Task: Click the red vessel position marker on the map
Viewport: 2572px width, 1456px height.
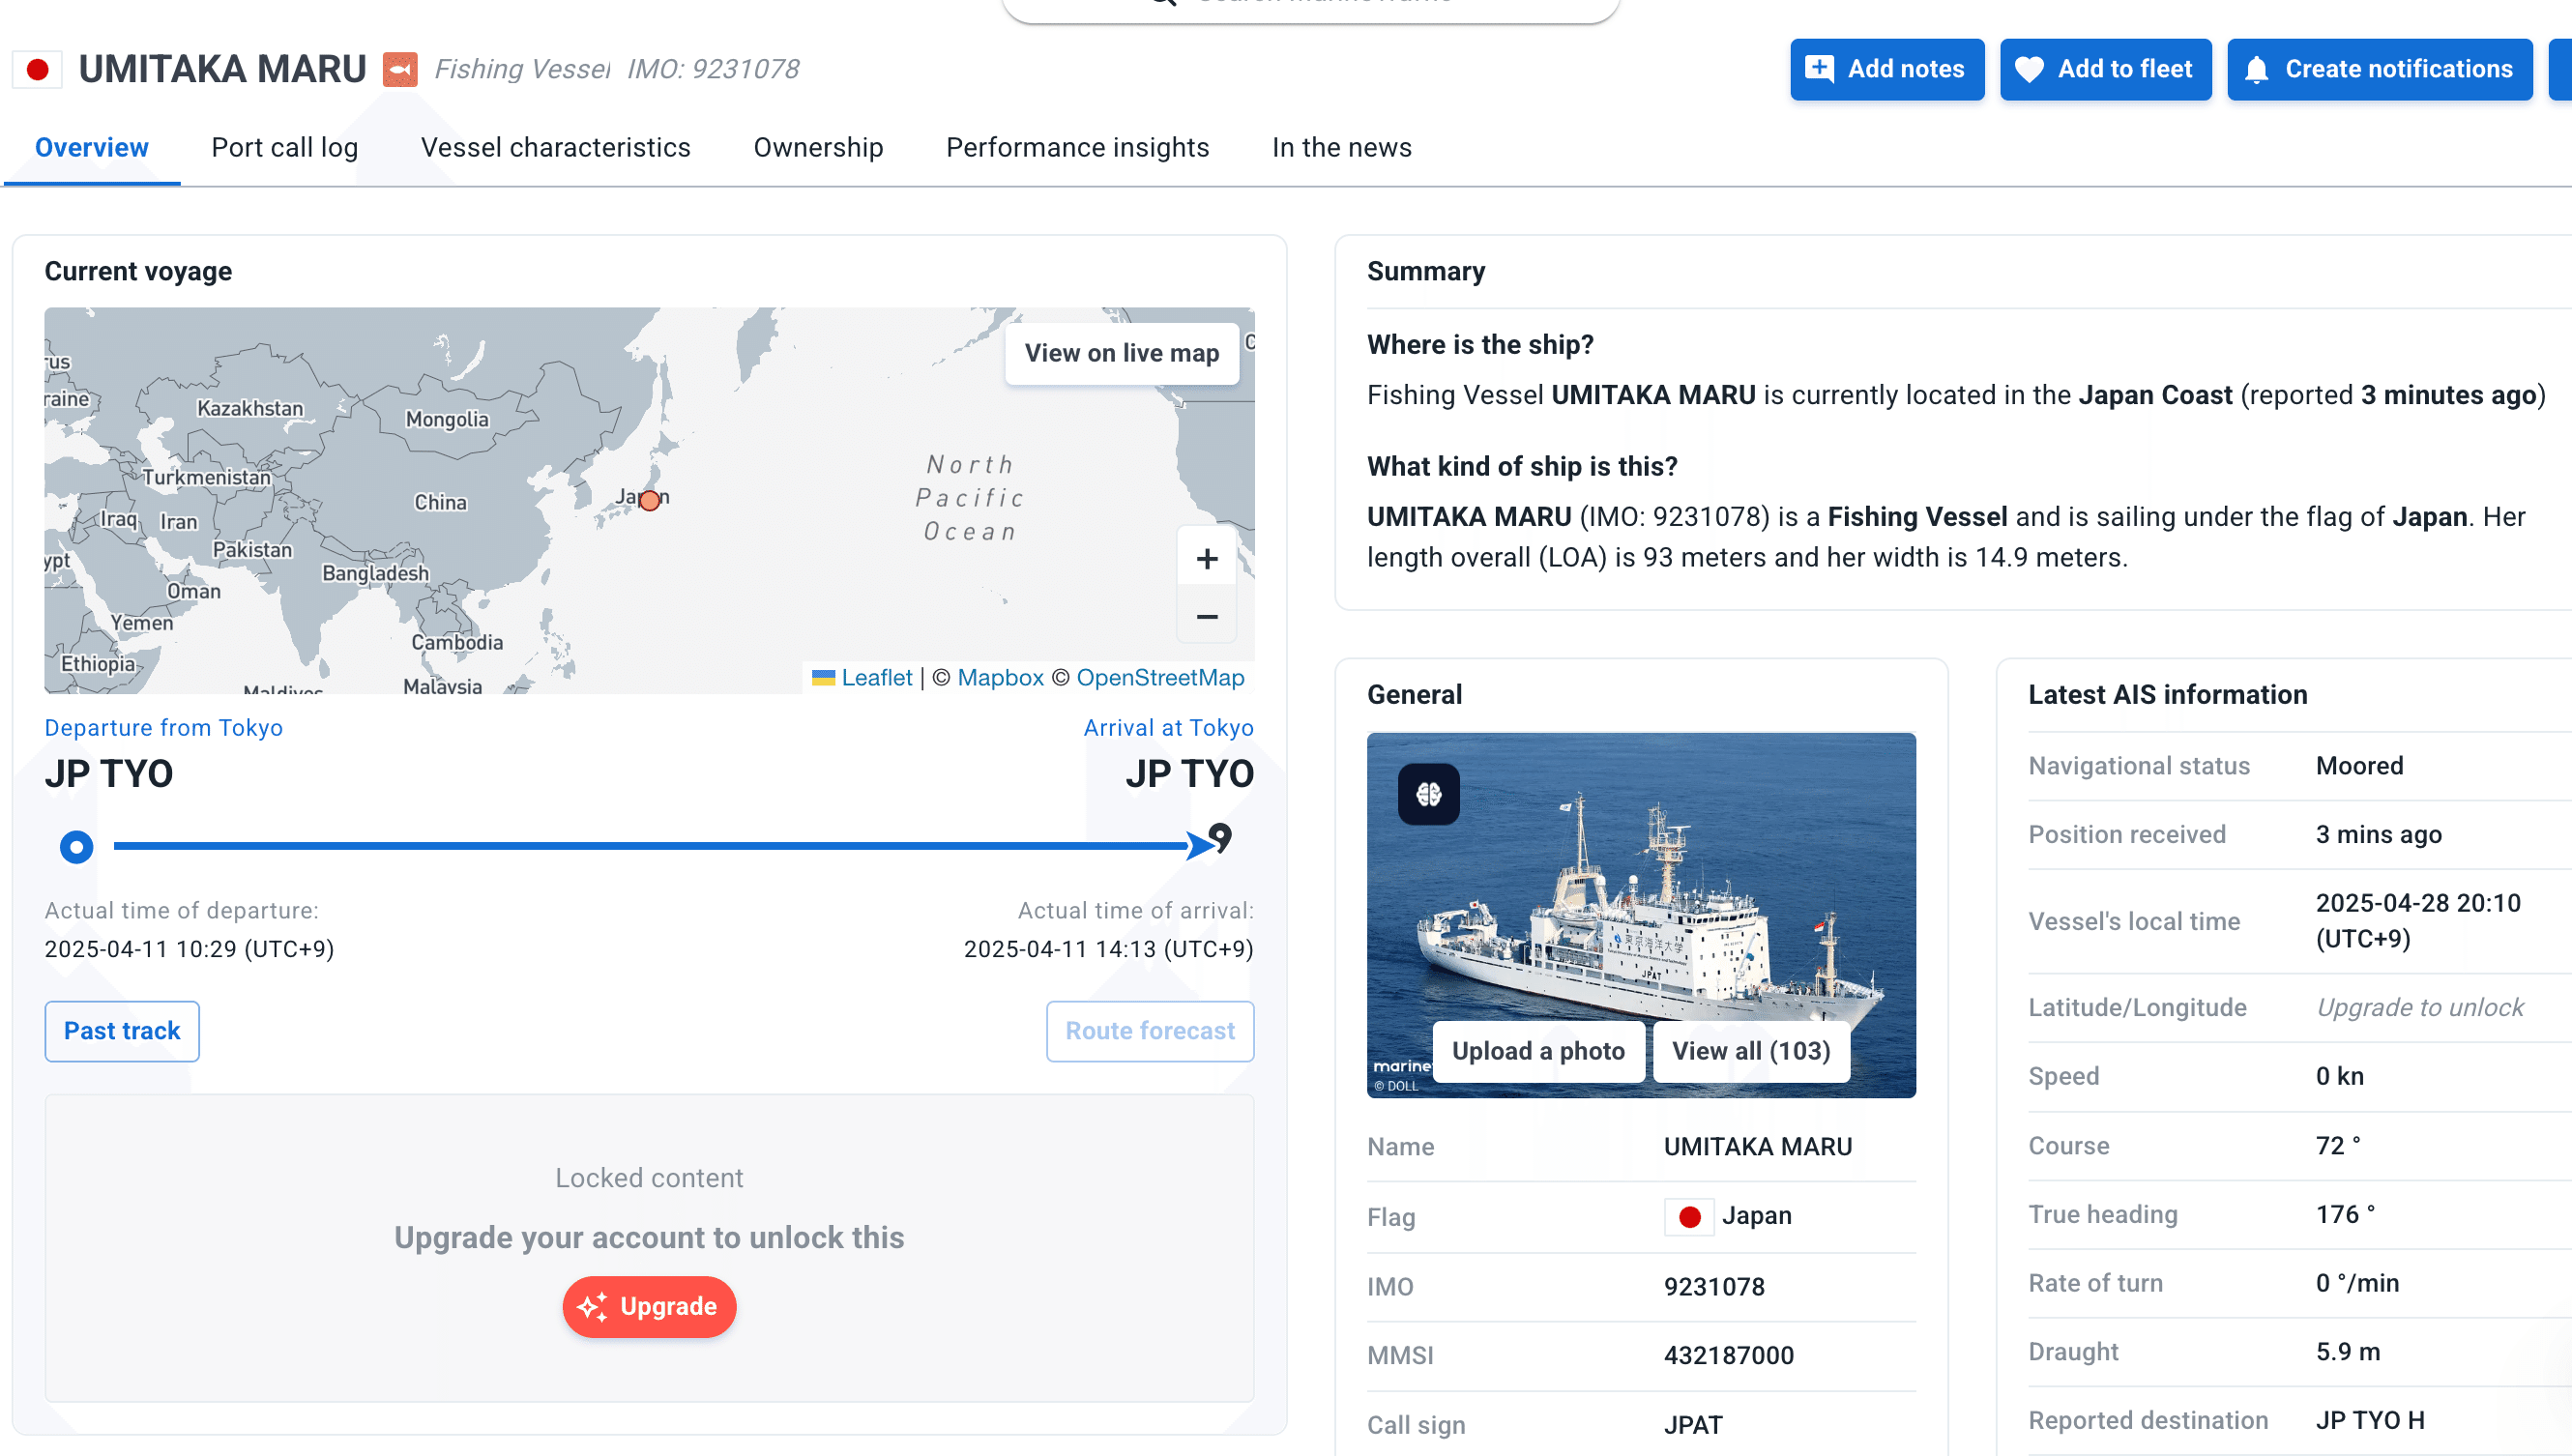Action: [650, 500]
